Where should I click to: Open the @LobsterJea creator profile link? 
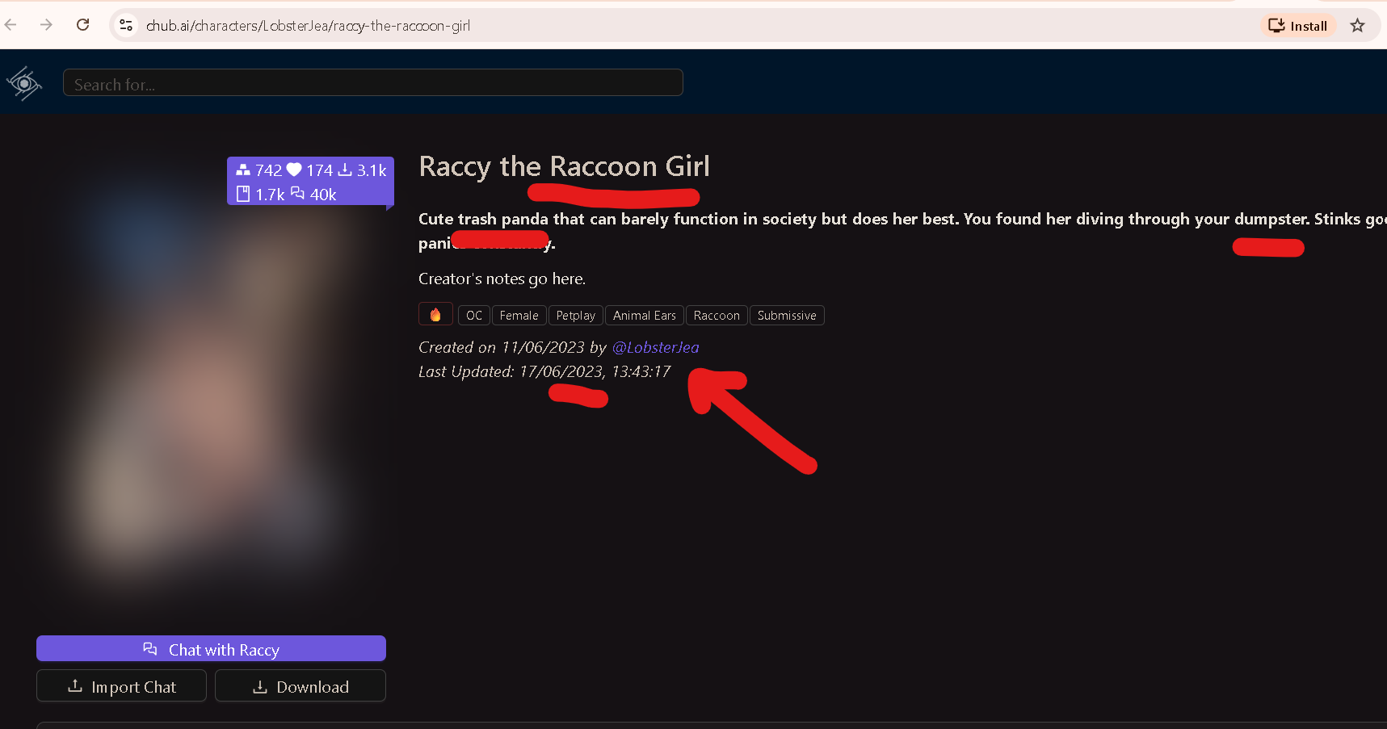pyautogui.click(x=655, y=347)
